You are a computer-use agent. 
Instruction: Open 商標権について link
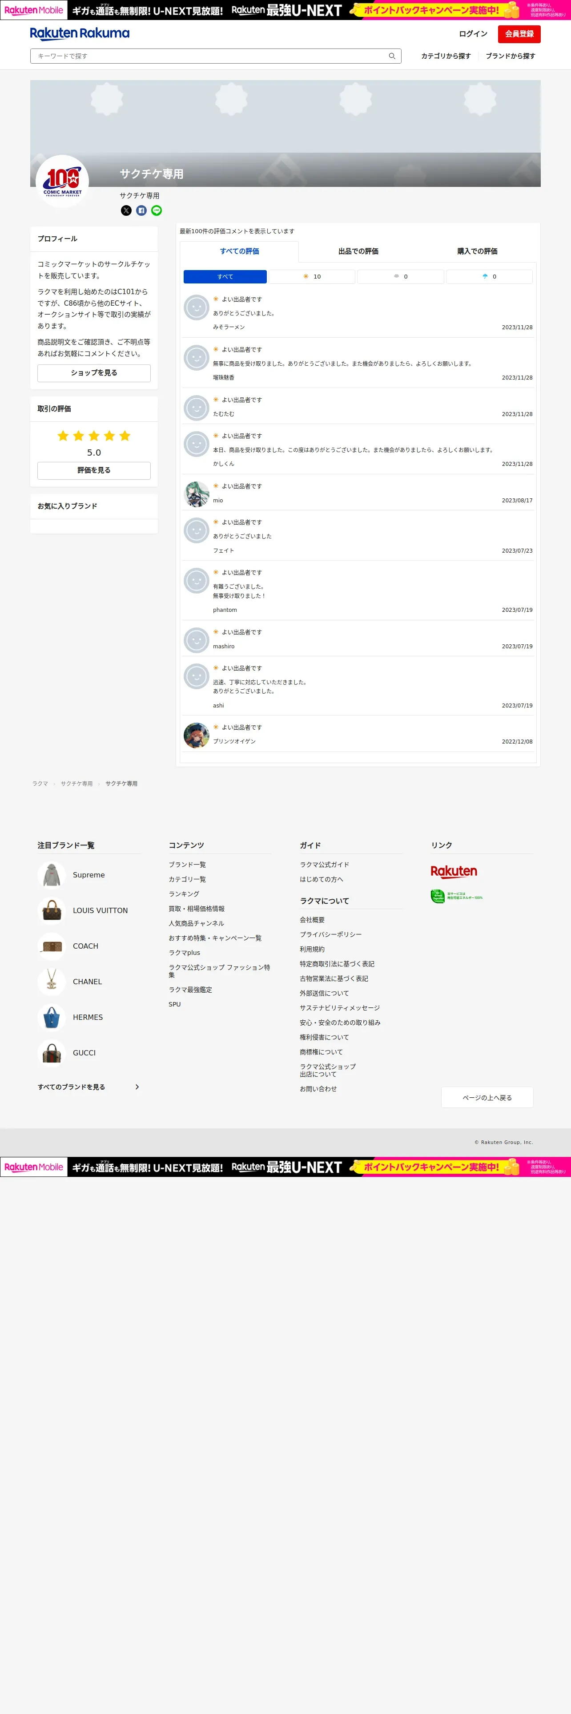tap(322, 1052)
